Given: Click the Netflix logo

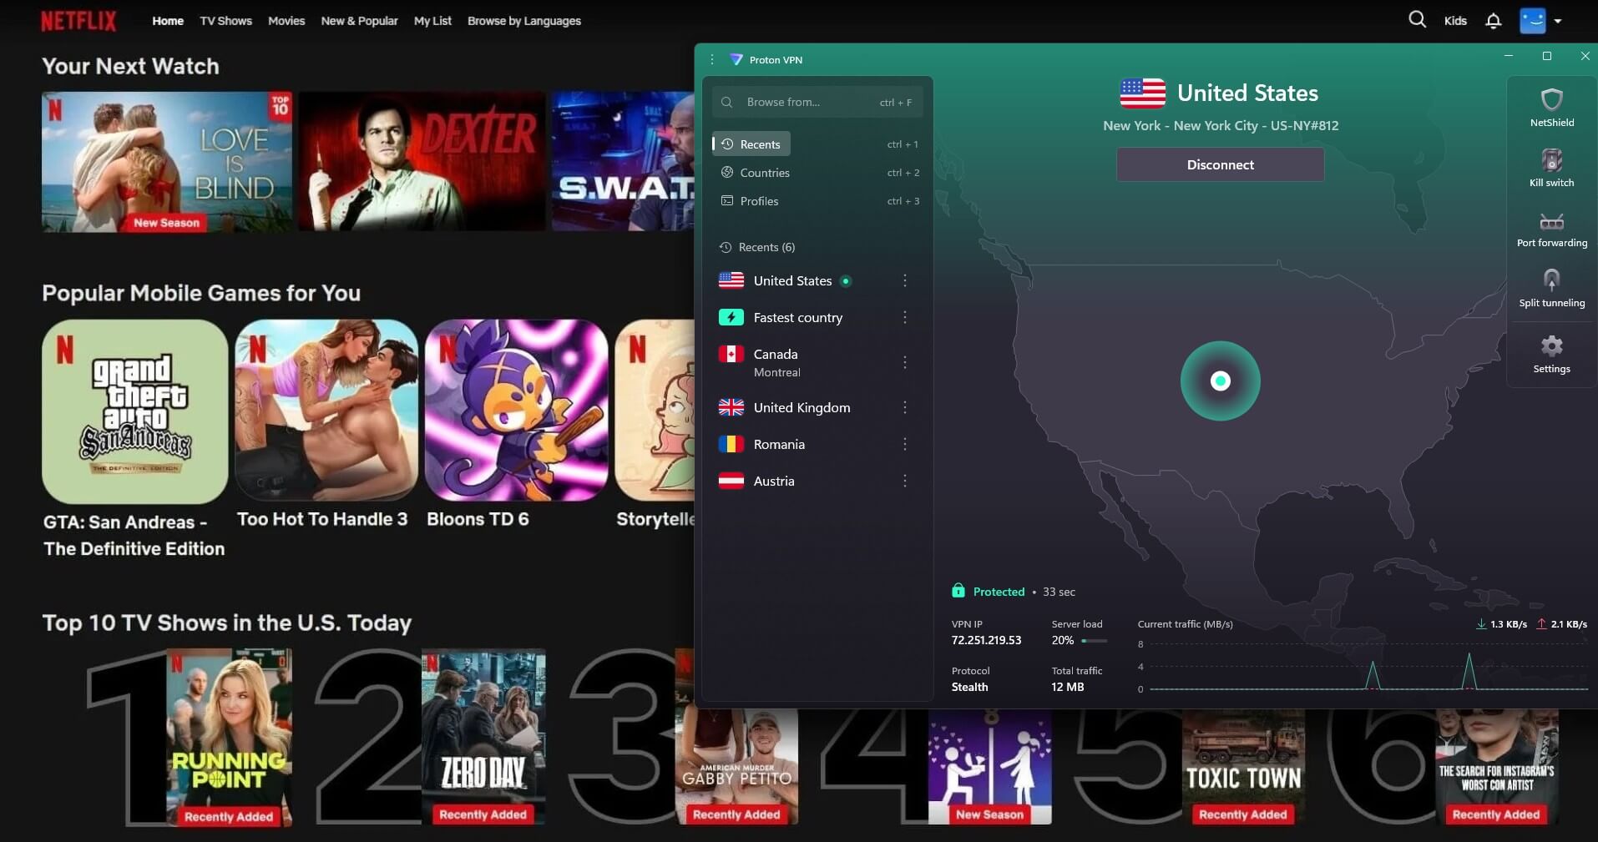Looking at the screenshot, I should tap(78, 21).
